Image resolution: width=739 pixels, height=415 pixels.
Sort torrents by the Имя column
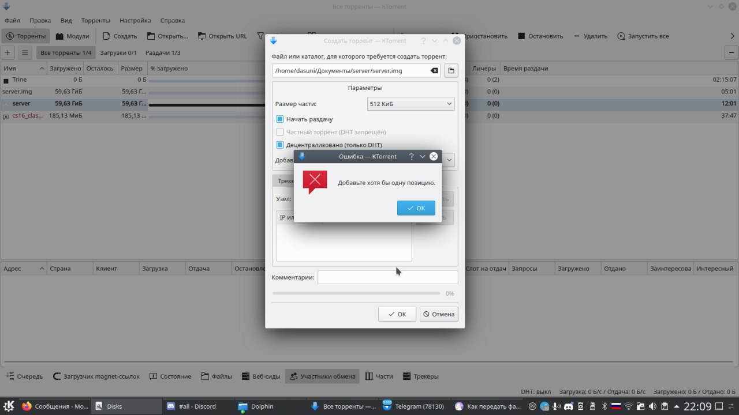[x=24, y=68]
